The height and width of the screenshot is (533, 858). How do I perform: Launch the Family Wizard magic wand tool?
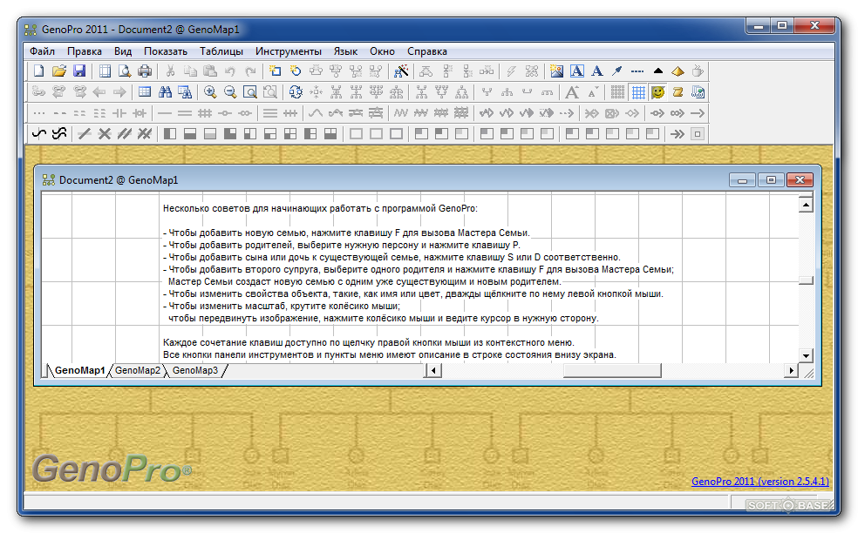[401, 71]
